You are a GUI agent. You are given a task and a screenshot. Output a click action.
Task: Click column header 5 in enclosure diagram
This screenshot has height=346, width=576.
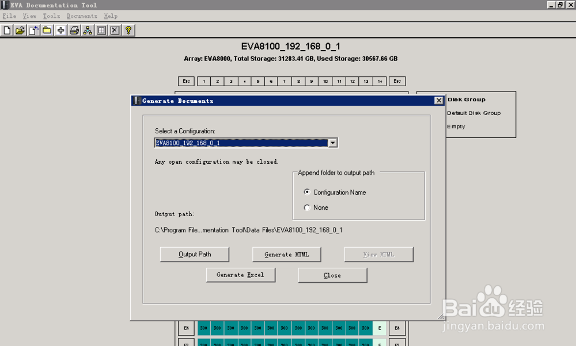[258, 82]
